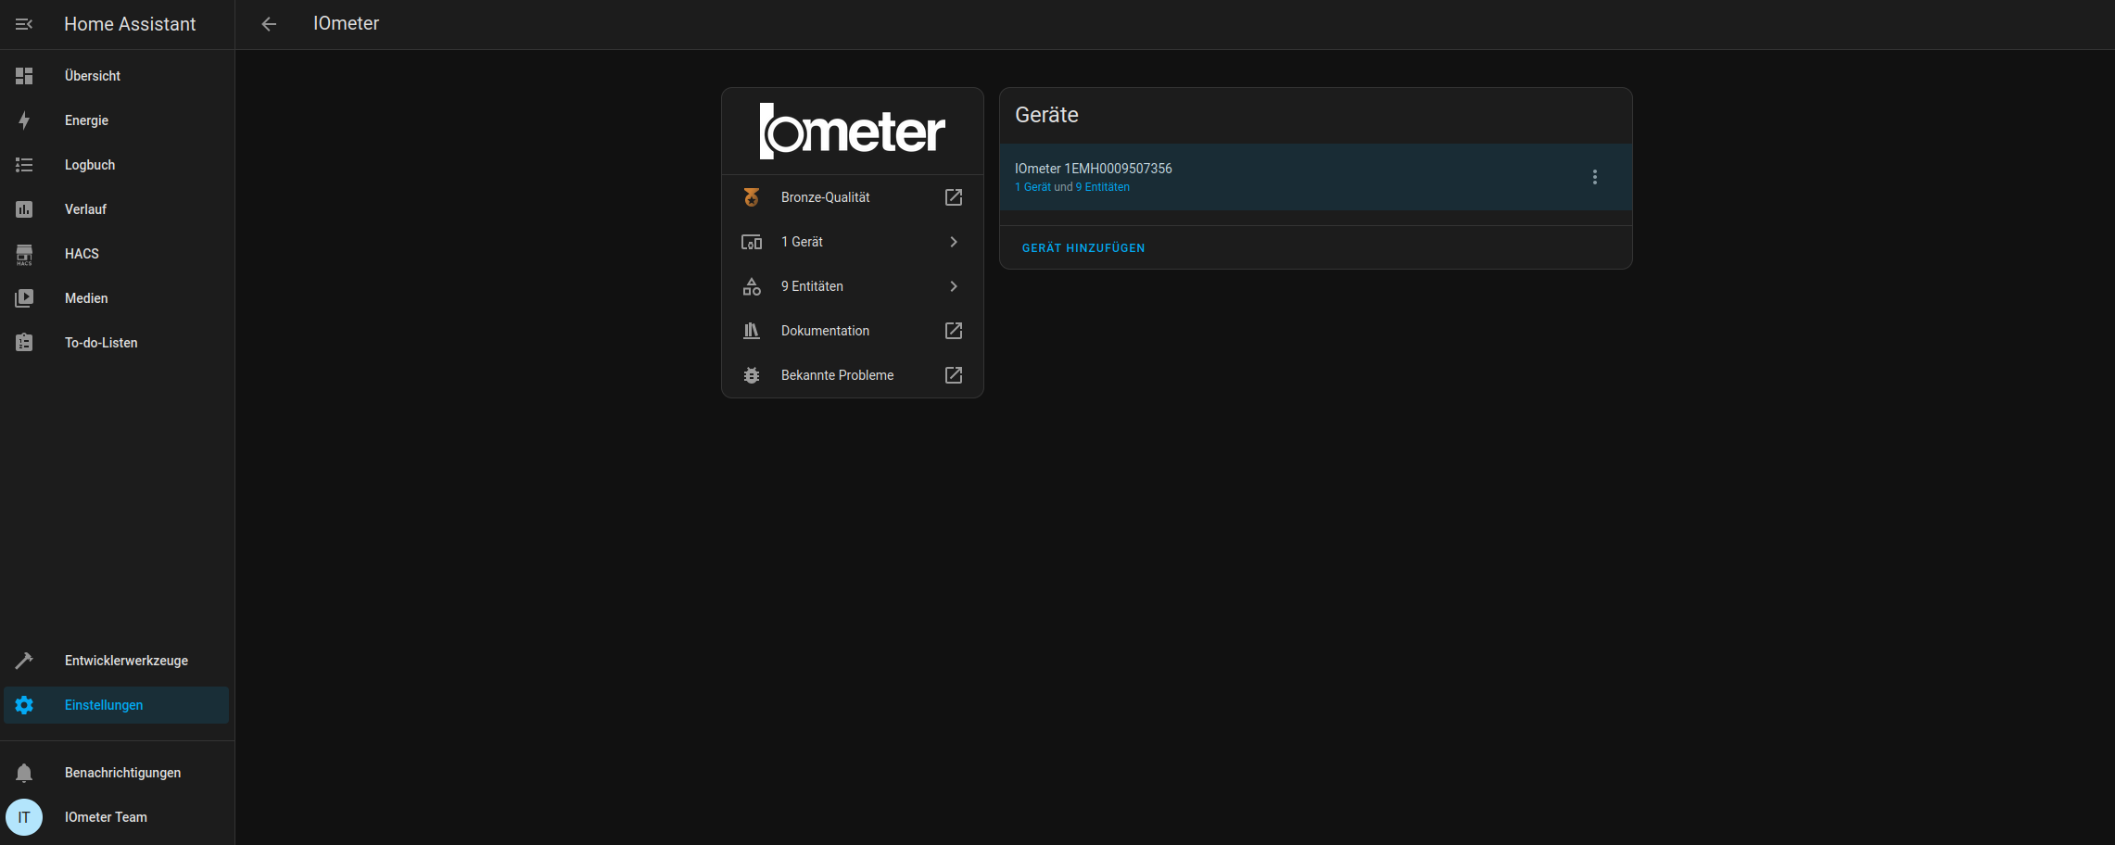
Task: Expand 9 Entitäten with the chevron arrow
Action: [x=954, y=286]
